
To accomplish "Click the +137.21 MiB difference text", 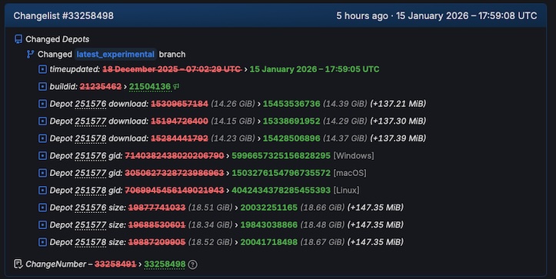I will [x=398, y=104].
